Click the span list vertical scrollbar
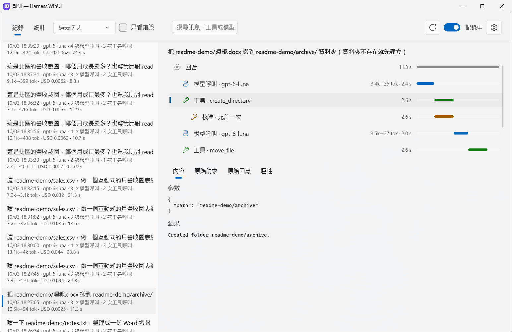This screenshot has height=332, width=512. [x=503, y=96]
